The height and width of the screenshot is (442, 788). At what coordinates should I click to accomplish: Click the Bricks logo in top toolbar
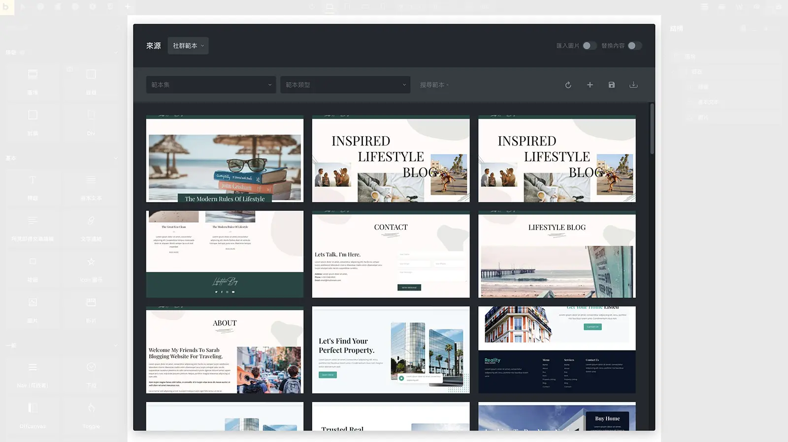[x=7, y=7]
